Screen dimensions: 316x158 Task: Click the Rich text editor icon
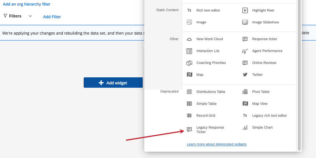pyautogui.click(x=189, y=10)
